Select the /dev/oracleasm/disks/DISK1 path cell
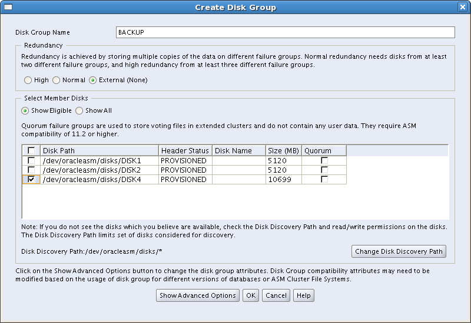This screenshot has width=471, height=323. point(99,160)
